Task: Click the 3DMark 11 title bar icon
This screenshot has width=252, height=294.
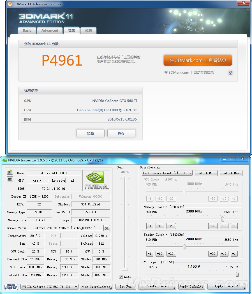Action: pyautogui.click(x=10, y=4)
